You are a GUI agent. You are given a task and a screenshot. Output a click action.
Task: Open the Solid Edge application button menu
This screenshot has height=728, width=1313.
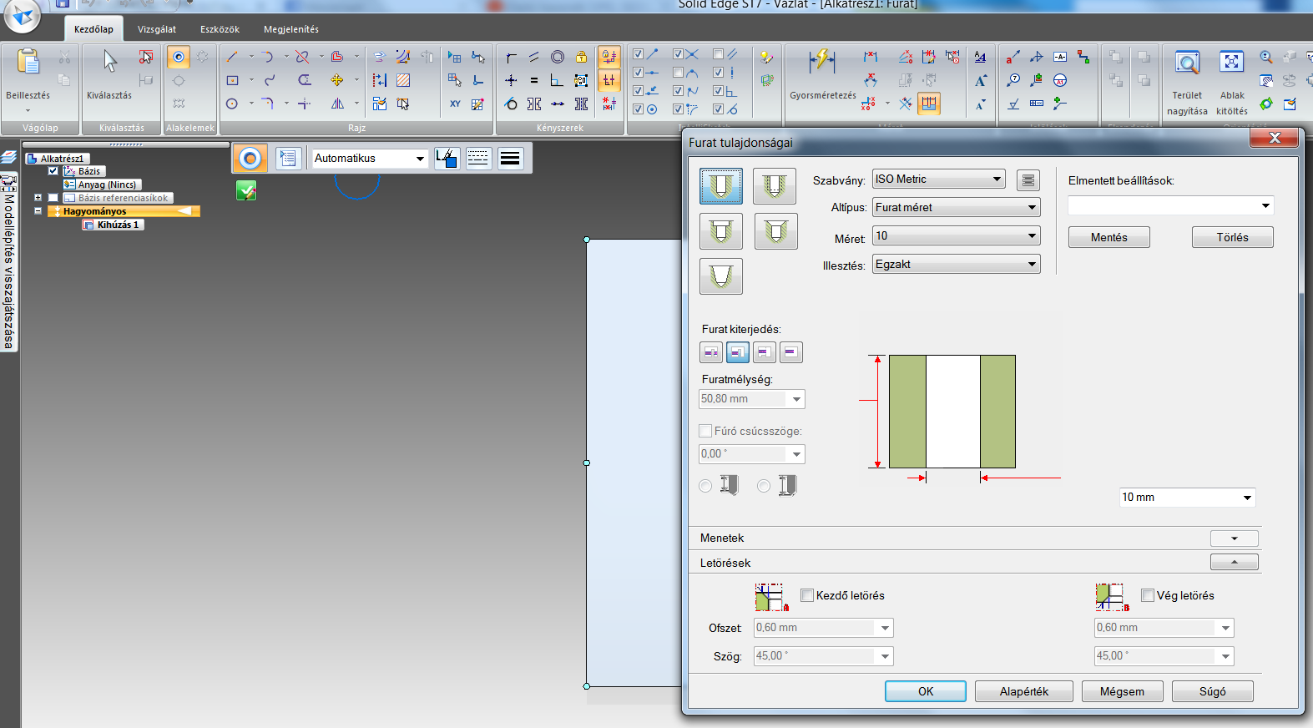click(22, 16)
